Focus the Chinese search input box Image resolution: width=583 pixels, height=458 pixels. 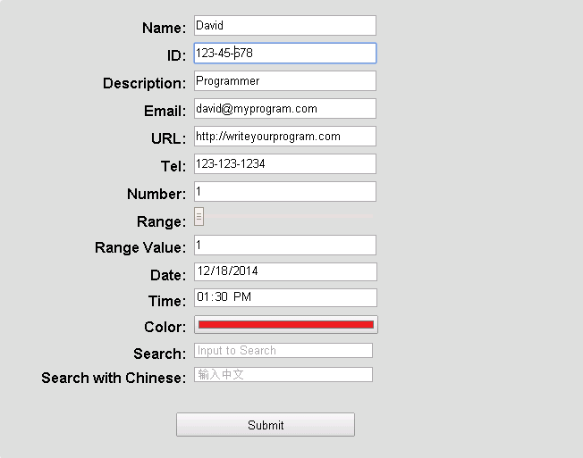[283, 375]
